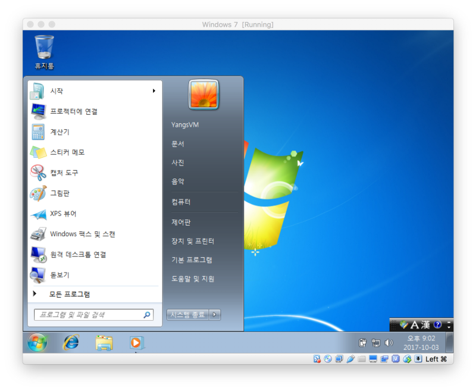Click VirtualBox hard disk activity icon

pos(317,359)
